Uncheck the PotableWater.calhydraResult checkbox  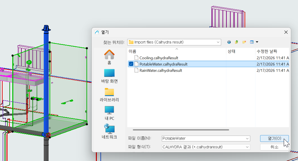click(x=131, y=64)
